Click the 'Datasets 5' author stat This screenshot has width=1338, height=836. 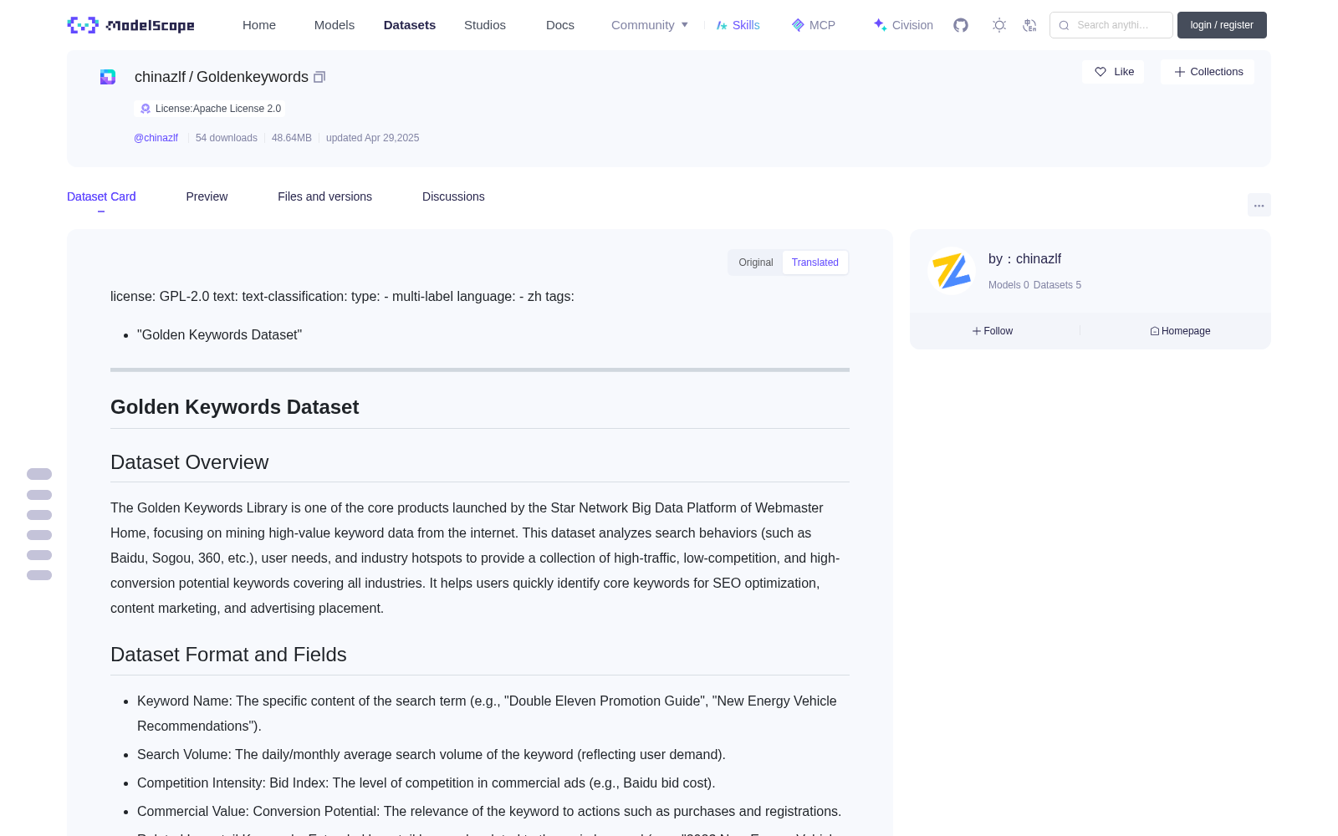[1057, 285]
